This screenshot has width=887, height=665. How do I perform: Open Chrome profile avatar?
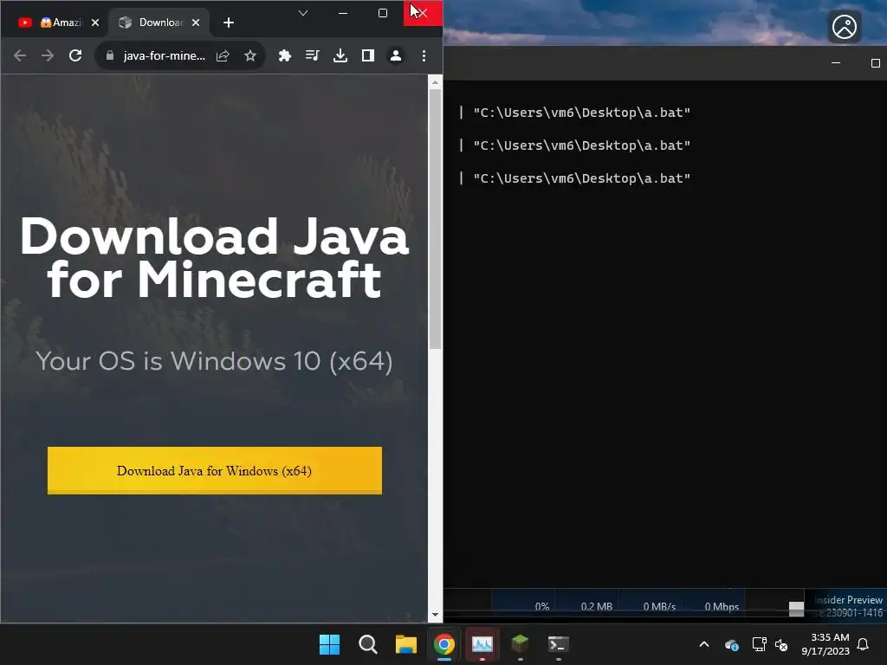coord(395,55)
